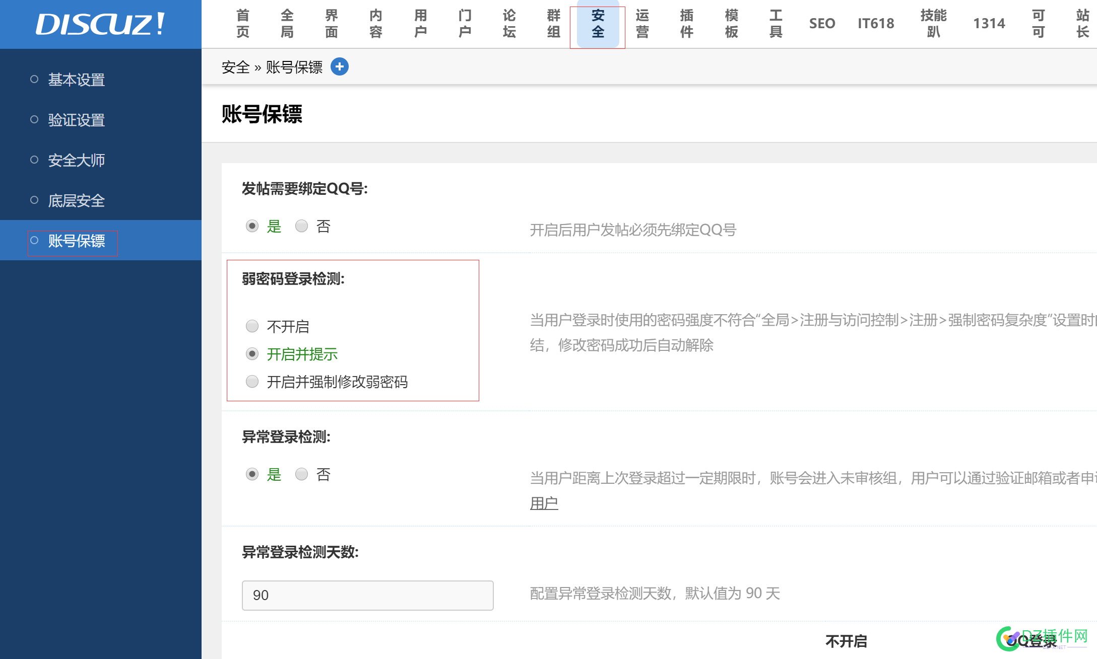Screen dimensions: 1097x659
Task: Open the 插件 top menu
Action: pyautogui.click(x=686, y=24)
